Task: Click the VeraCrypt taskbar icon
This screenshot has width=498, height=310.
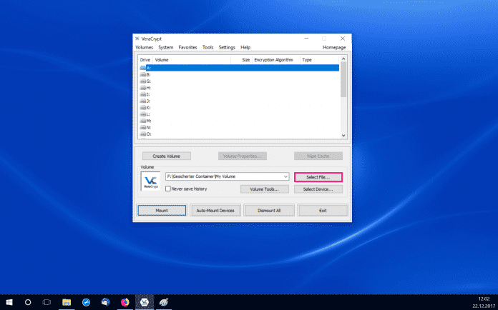Action: (144, 302)
